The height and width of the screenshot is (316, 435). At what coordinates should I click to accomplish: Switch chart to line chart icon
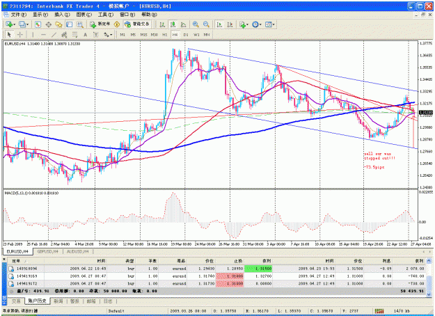tap(183, 24)
